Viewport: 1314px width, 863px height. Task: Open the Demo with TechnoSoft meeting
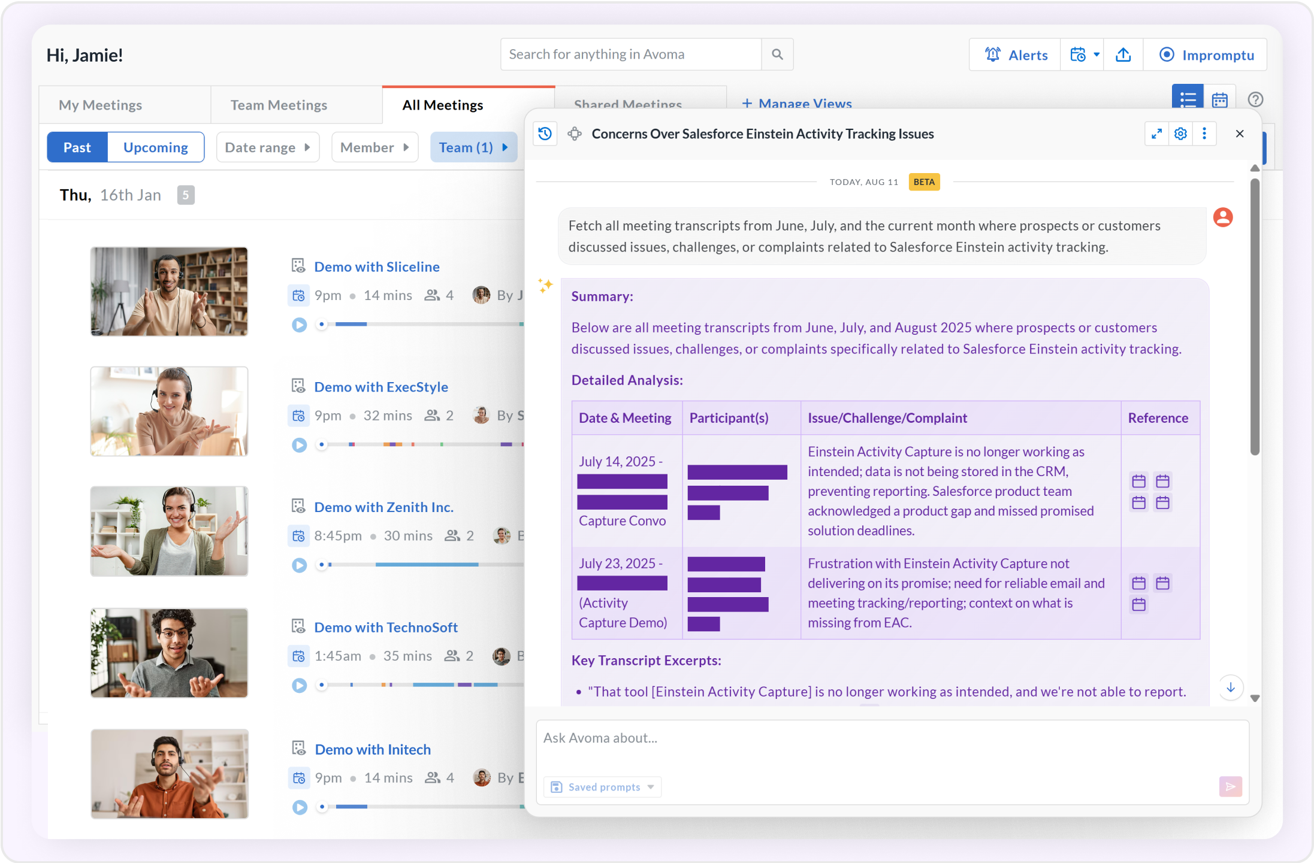[386, 627]
